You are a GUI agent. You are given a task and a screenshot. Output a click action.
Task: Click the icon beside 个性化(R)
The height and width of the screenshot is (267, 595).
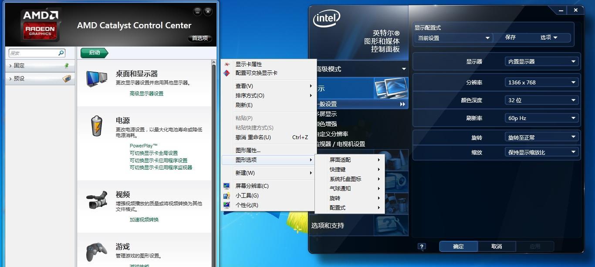point(227,205)
